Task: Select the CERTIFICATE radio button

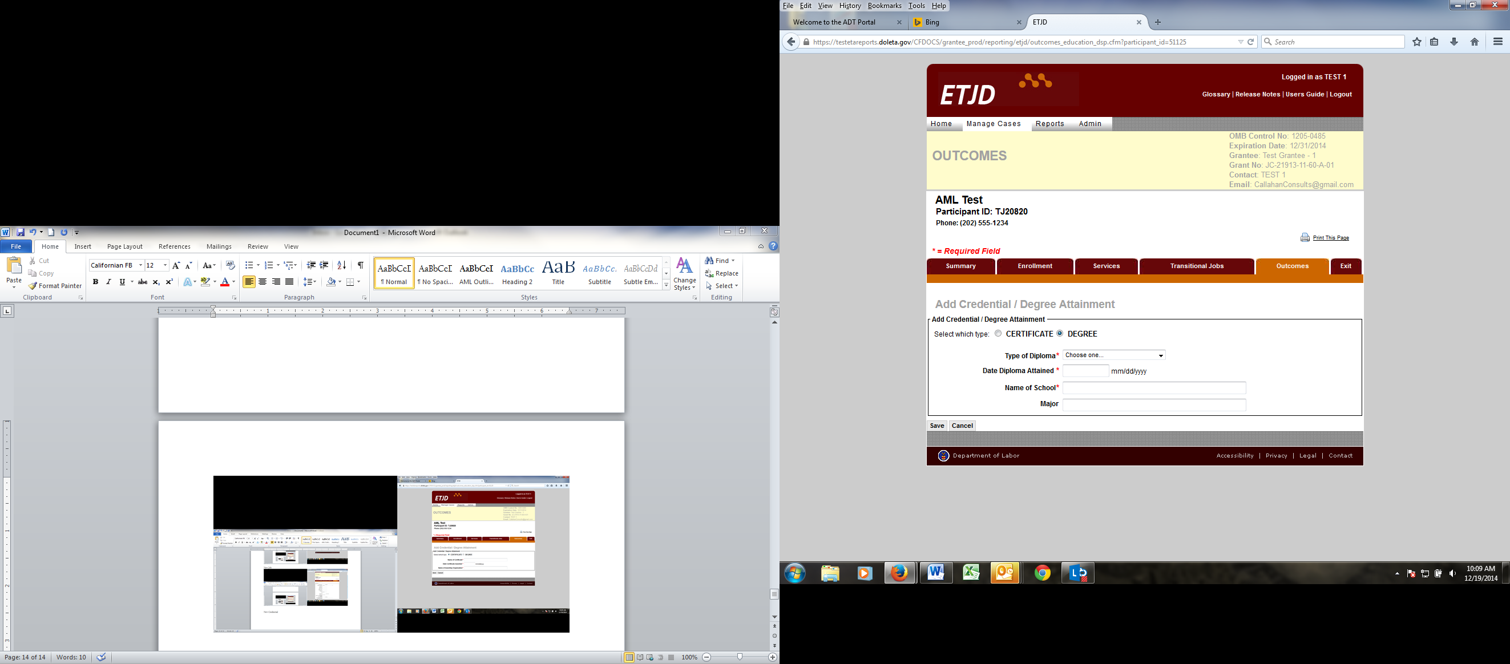Action: (998, 334)
